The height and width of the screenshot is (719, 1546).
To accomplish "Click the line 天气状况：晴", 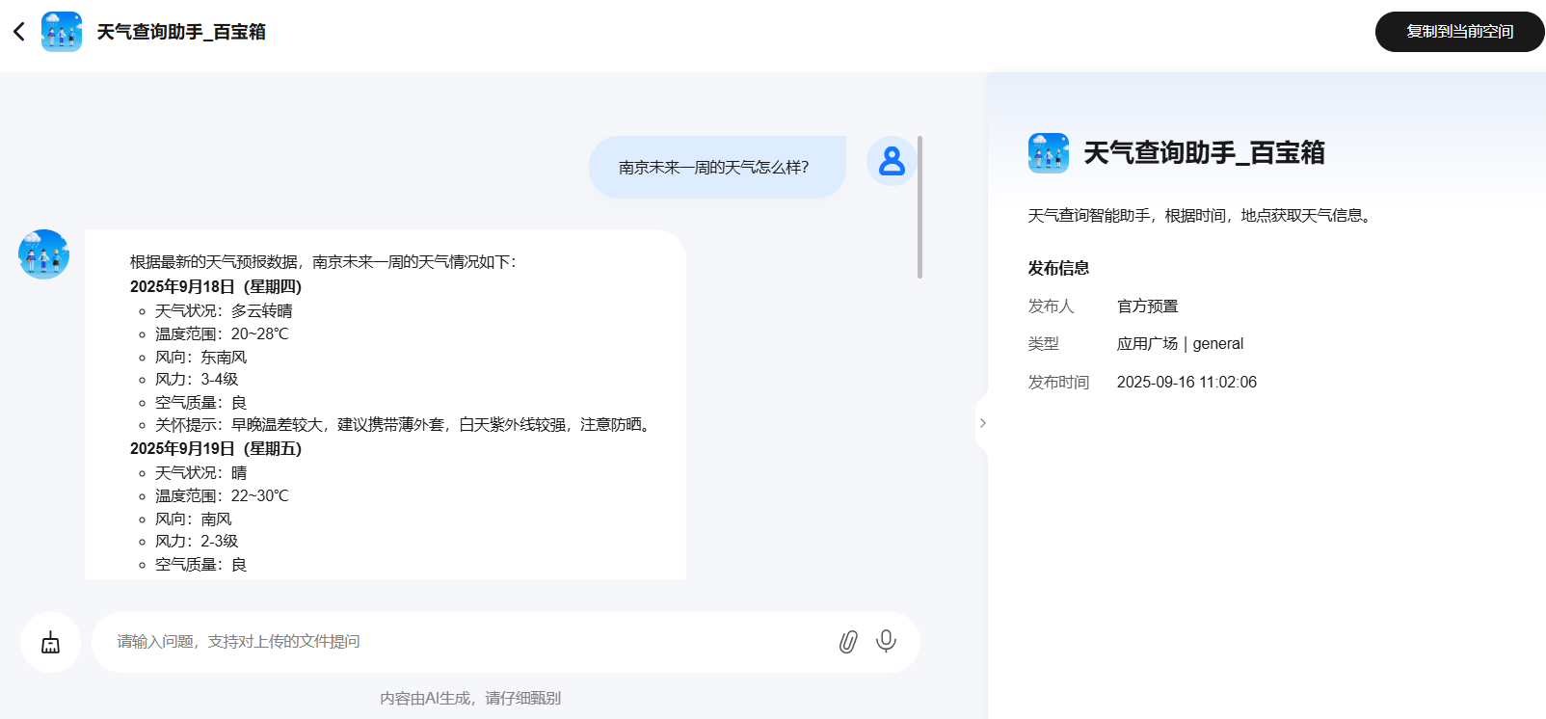I will tap(201, 472).
